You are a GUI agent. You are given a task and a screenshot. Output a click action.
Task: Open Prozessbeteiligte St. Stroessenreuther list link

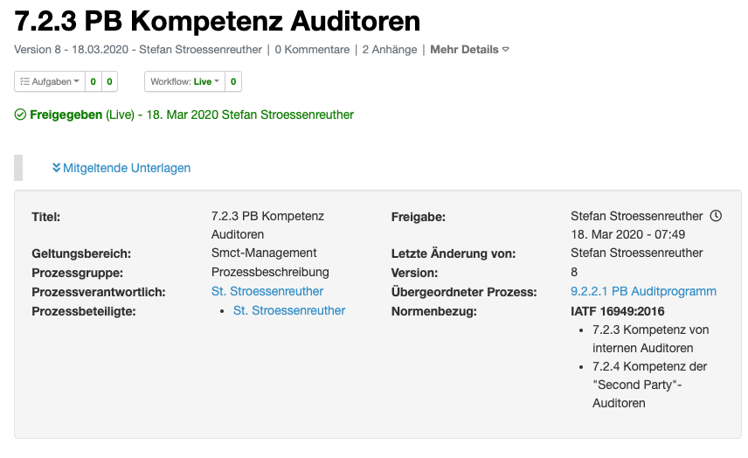(289, 310)
